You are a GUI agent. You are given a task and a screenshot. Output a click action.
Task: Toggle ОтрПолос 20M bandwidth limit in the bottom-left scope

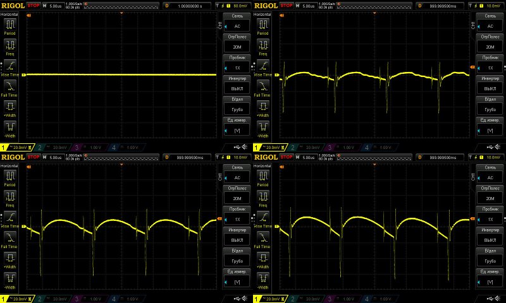(x=237, y=195)
